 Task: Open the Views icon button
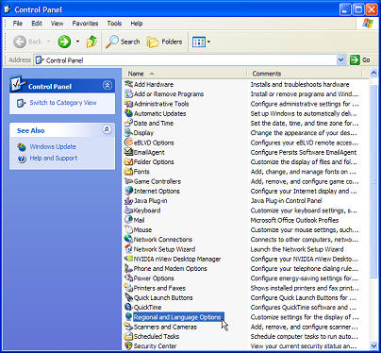199,42
